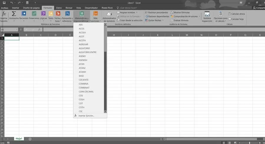This screenshot has width=265, height=144.
Task: Click Calcular hoja
Action: [236, 19]
